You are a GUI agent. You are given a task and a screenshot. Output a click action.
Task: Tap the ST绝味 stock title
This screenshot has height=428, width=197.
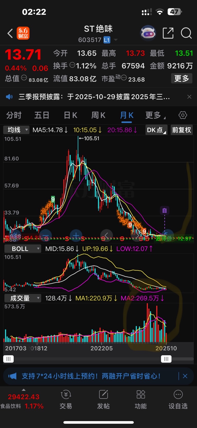(x=98, y=29)
